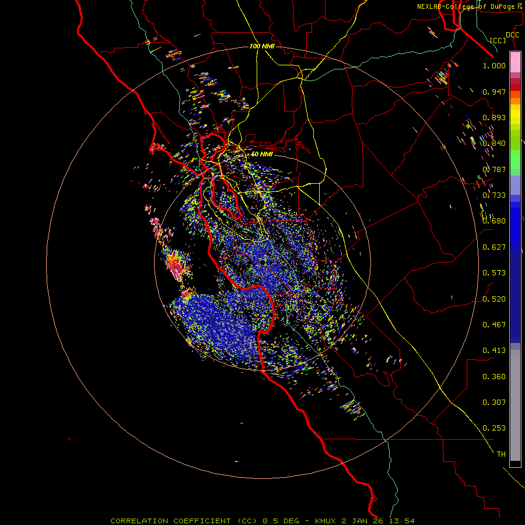Click the 0.680 legend value
This screenshot has width=525, height=525.
tap(494, 220)
